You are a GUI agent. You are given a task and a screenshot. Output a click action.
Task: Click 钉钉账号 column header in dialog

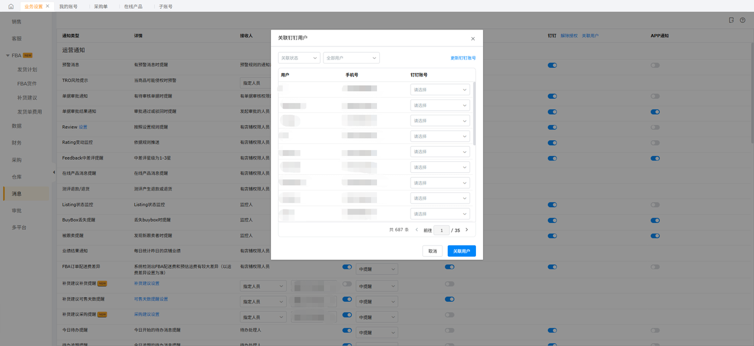(419, 75)
